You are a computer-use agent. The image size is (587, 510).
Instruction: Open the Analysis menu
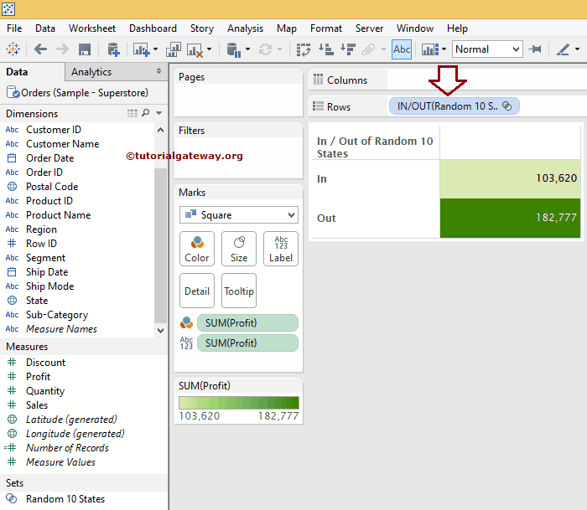244,28
